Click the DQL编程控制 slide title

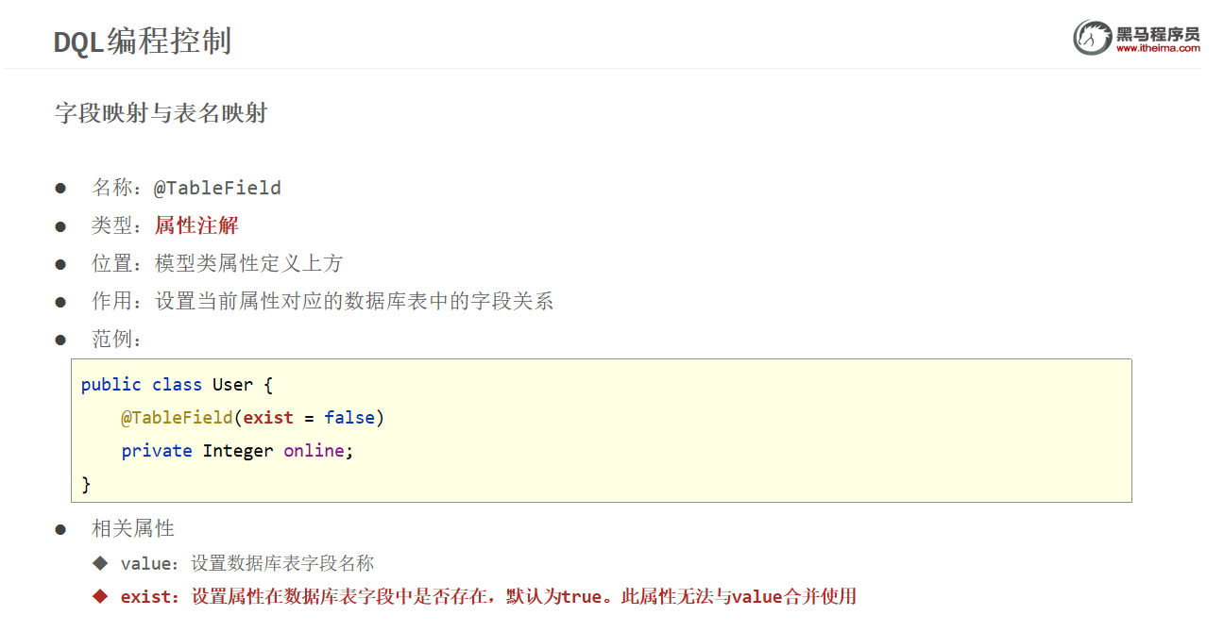point(143,42)
